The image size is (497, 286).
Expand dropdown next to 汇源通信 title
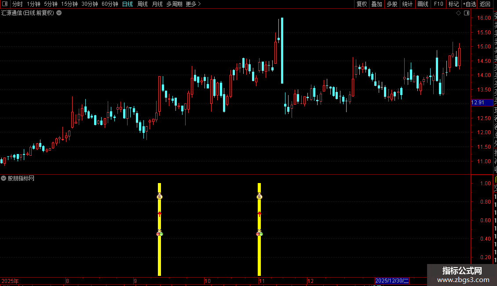pos(59,13)
